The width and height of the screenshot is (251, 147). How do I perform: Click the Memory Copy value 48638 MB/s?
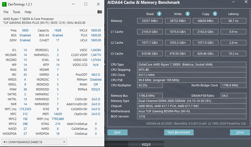pos(206,21)
